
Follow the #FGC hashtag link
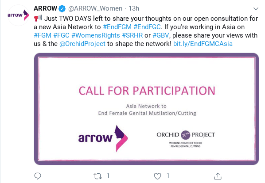click(61, 35)
